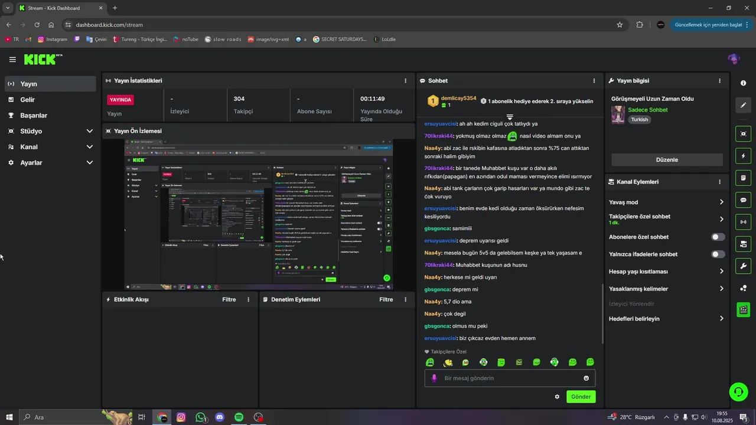Click the camera panel icon in right sidebar
Screen dimensions: 756x425
[x=743, y=244]
